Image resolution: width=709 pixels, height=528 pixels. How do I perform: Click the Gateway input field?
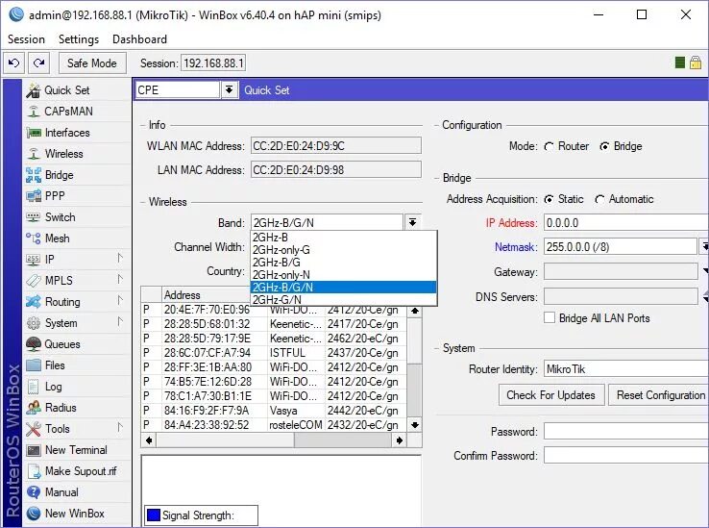tap(621, 272)
